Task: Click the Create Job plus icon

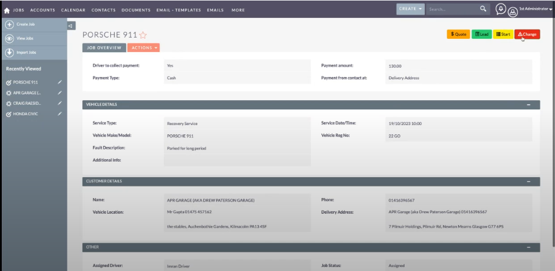Action: (9, 24)
